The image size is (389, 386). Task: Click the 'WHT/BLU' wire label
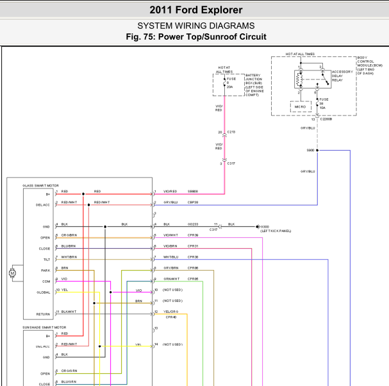[x=170, y=257]
